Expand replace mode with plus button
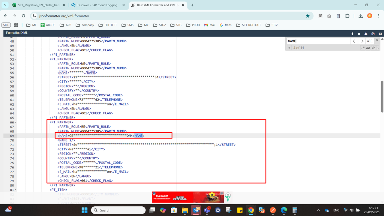The width and height of the screenshot is (384, 216). pyautogui.click(x=289, y=48)
